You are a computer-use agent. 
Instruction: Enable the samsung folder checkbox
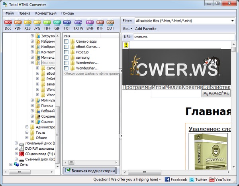(66, 57)
